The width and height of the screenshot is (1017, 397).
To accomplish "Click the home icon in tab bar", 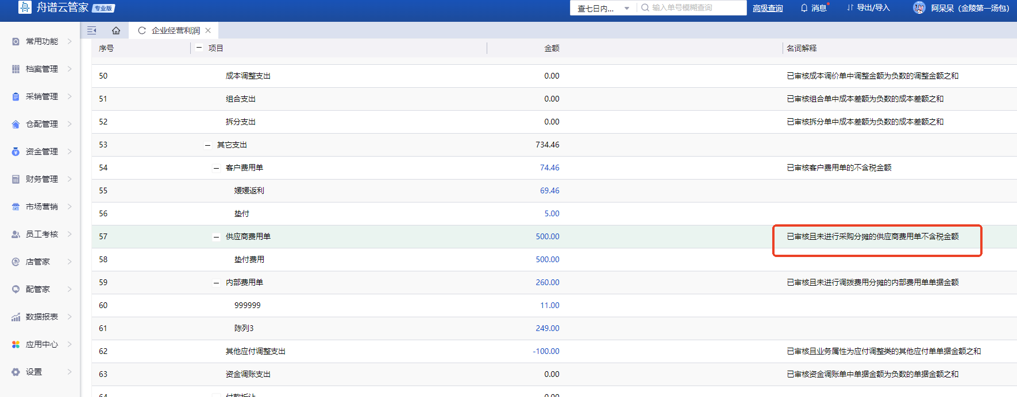I will click(116, 30).
